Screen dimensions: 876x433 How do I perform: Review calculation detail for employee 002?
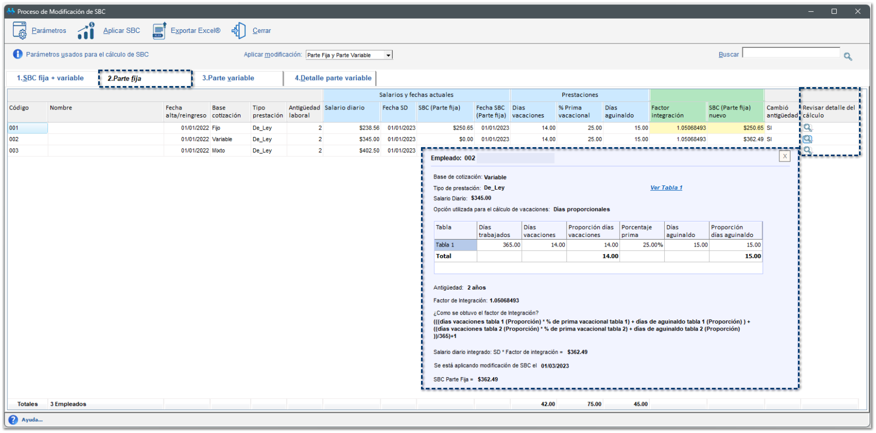point(808,139)
